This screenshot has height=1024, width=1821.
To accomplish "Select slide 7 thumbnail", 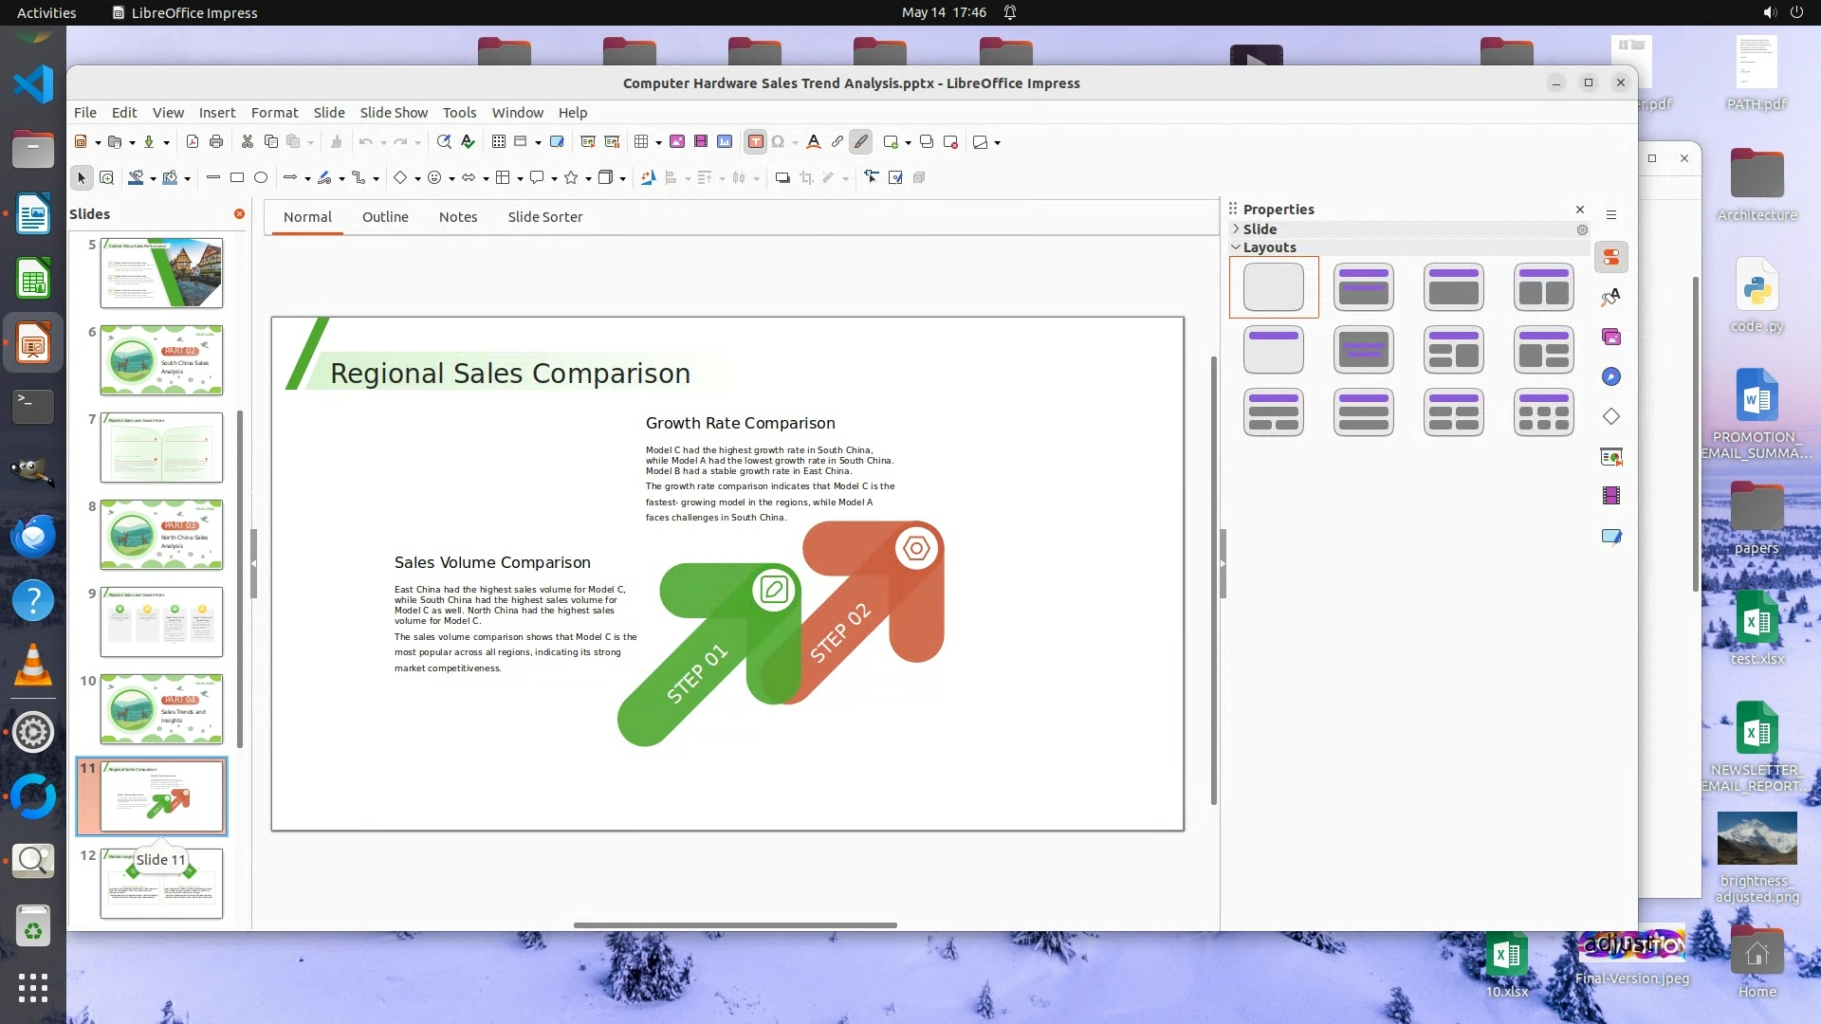I will 161,447.
